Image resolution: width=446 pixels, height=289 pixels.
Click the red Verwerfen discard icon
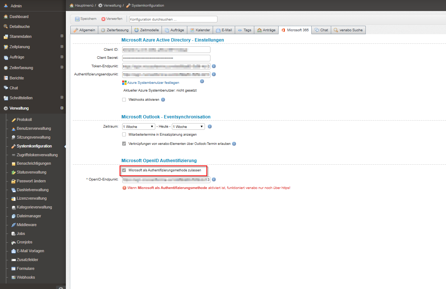click(103, 19)
